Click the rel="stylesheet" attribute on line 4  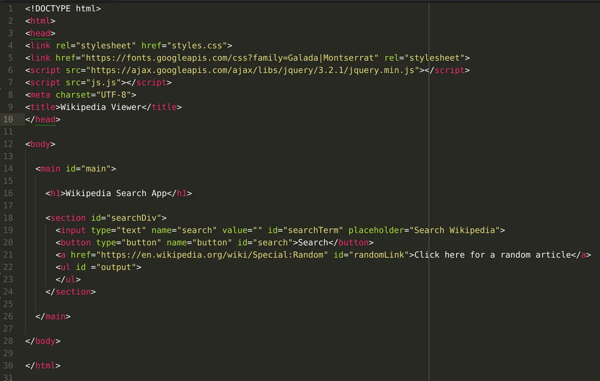click(x=96, y=45)
